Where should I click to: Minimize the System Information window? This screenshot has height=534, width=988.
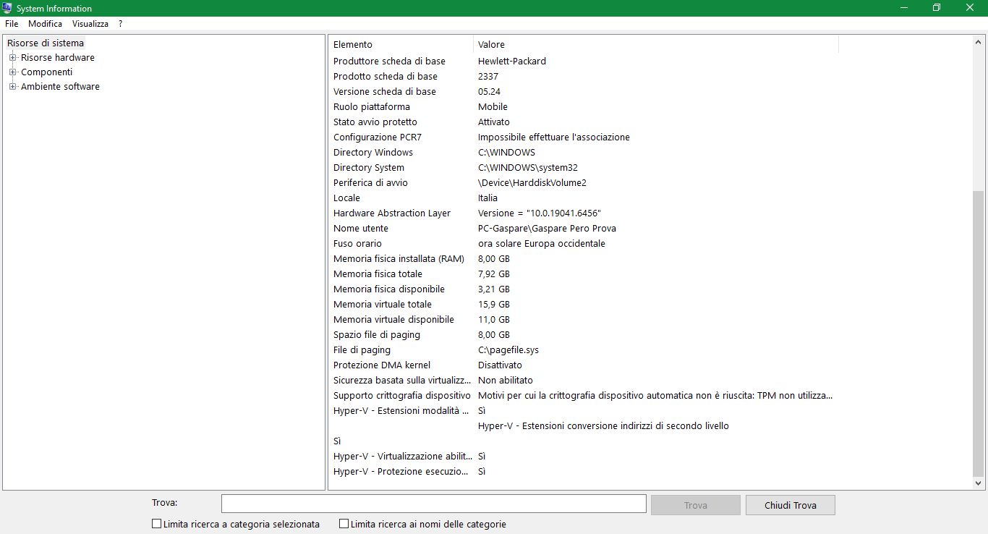[904, 8]
